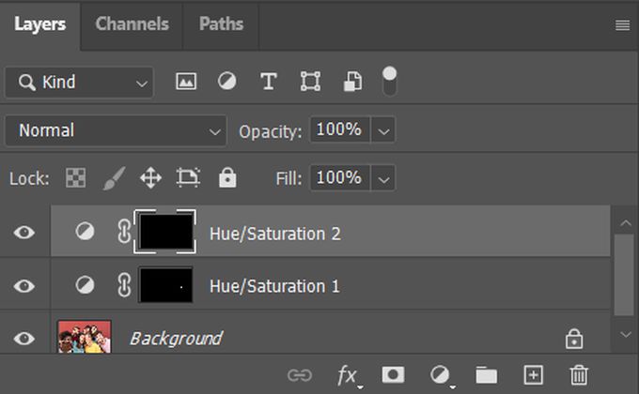Filter for shape layers icon
The width and height of the screenshot is (639, 394).
pos(310,82)
